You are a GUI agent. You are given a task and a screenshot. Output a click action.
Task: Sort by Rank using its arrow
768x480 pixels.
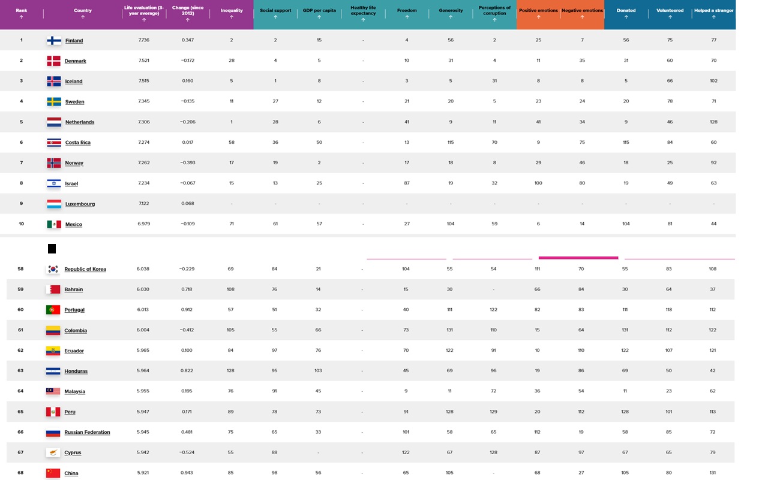[22, 17]
